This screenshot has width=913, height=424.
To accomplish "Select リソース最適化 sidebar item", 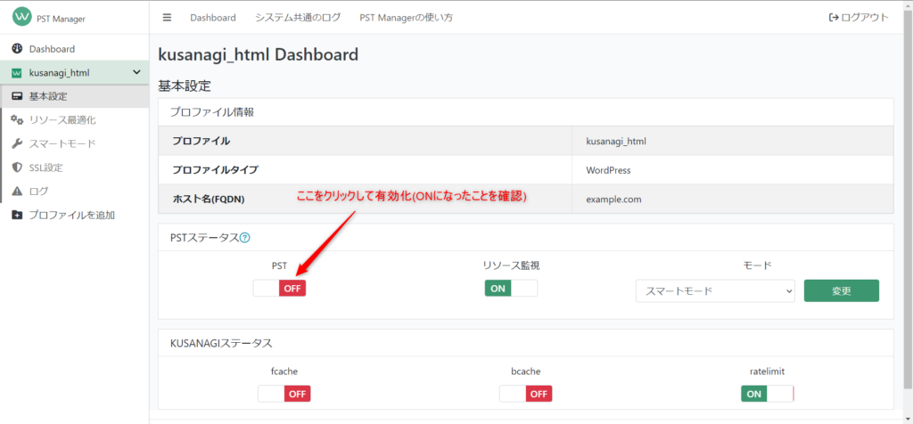I will click(75, 120).
